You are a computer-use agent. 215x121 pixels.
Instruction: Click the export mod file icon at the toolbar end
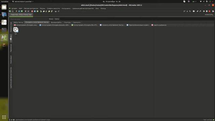(213, 11)
